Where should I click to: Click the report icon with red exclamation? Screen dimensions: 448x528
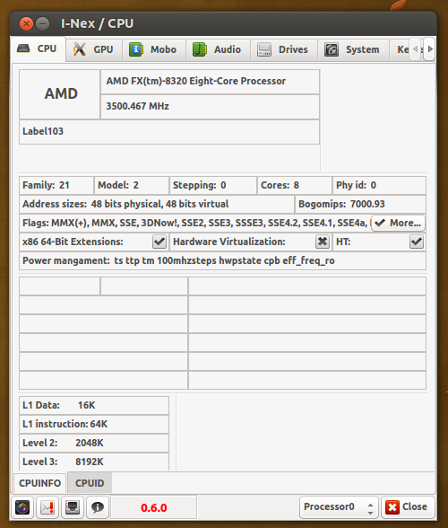point(47,507)
